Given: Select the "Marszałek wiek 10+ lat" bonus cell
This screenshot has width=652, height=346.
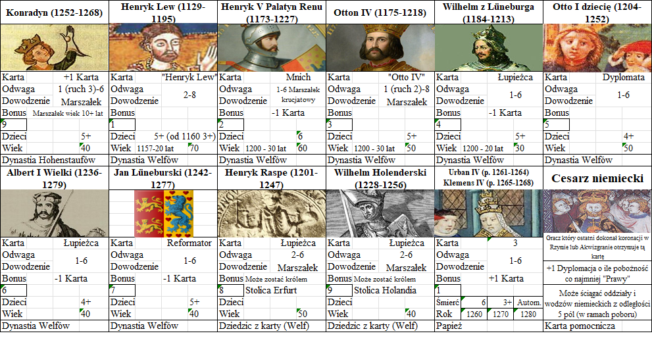Looking at the screenshot, I should (67, 113).
